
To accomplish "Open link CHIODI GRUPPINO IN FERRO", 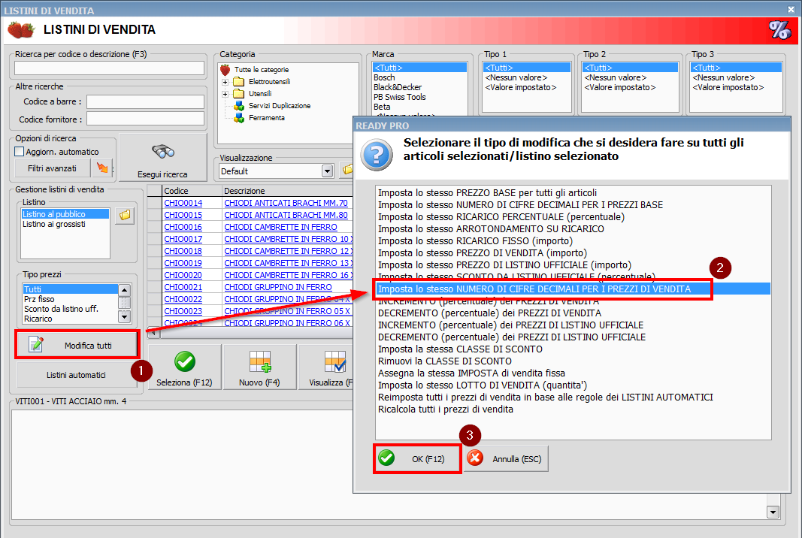I will 278,288.
